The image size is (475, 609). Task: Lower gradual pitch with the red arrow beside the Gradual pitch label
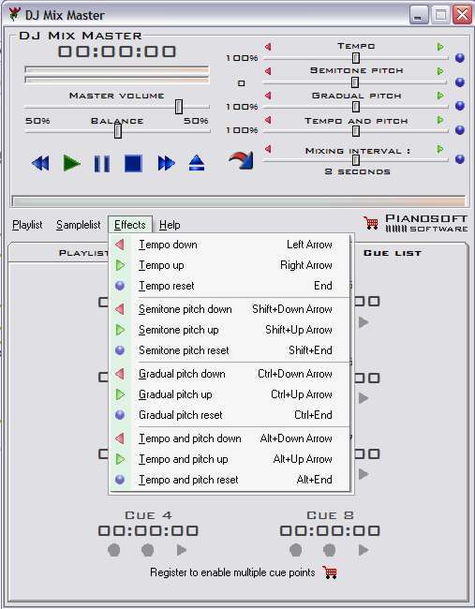point(268,96)
